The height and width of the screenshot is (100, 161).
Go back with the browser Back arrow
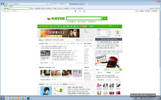(x=2, y=4)
